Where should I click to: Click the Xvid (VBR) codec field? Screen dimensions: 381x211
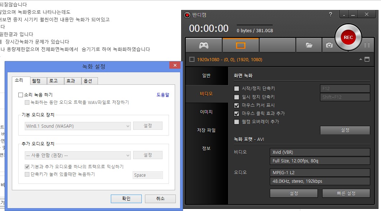(320, 152)
